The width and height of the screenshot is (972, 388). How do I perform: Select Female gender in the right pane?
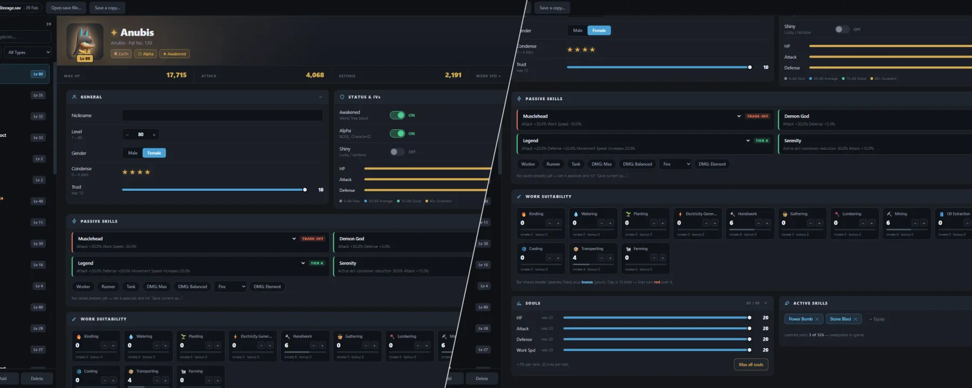(x=599, y=31)
